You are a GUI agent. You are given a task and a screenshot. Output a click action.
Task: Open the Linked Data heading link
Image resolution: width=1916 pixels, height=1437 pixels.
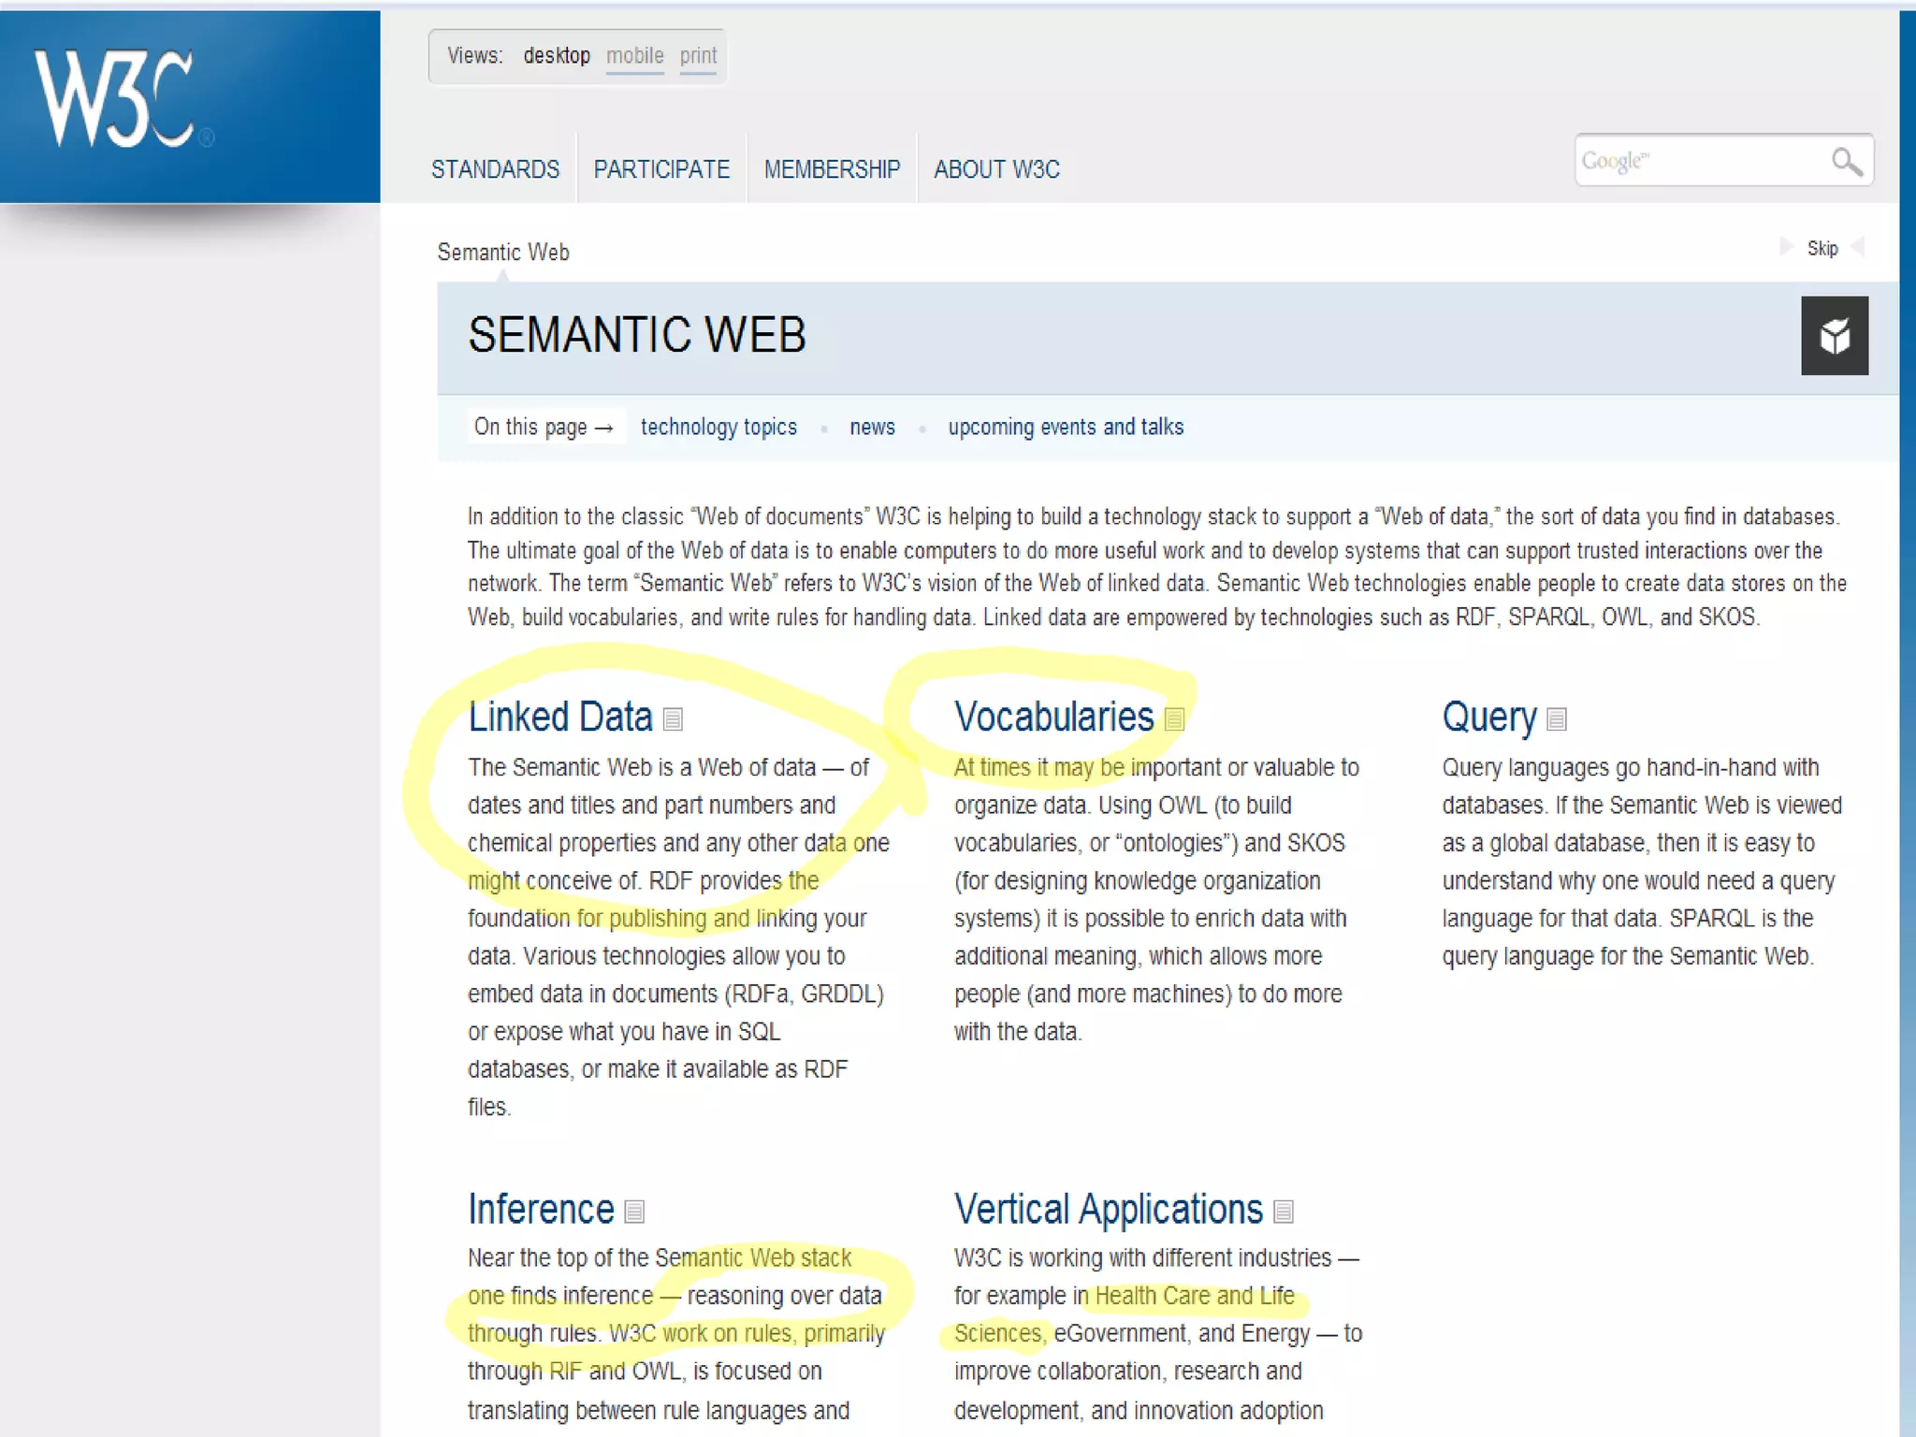[x=559, y=718]
